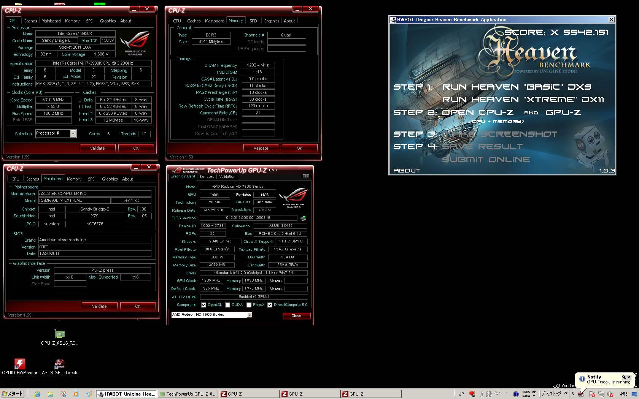Open Internet Explorer from the quick launch
The width and height of the screenshot is (639, 399).
37,394
